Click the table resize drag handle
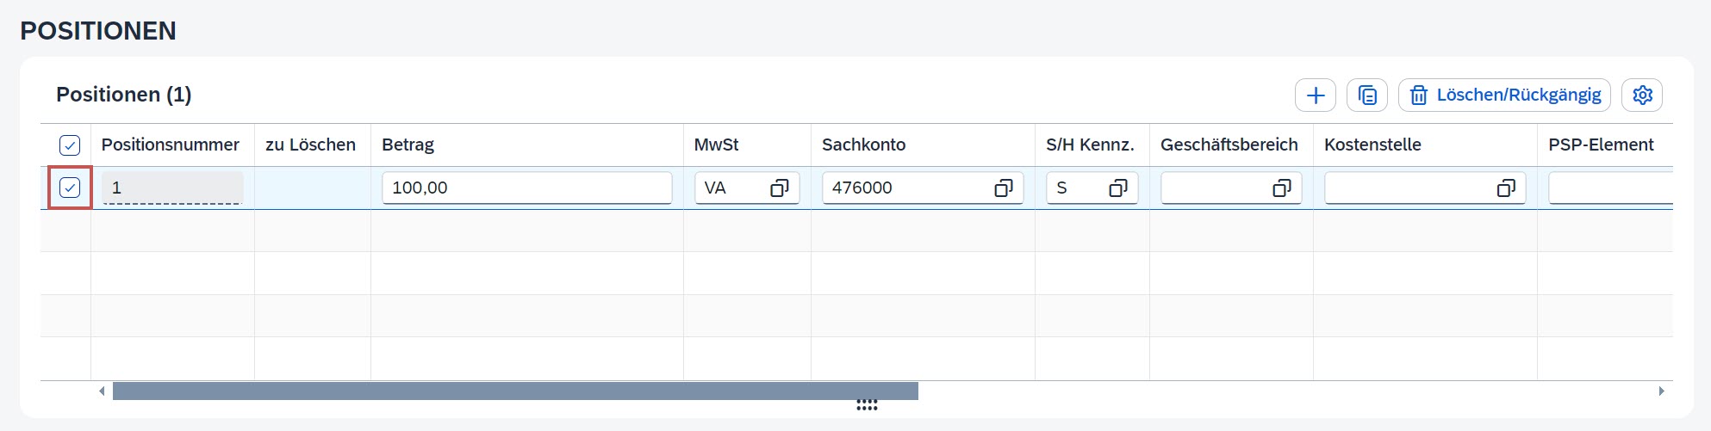This screenshot has width=1711, height=431. 867,405
